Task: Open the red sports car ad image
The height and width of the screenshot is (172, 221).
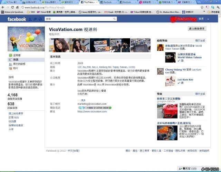Action: pos(167,111)
